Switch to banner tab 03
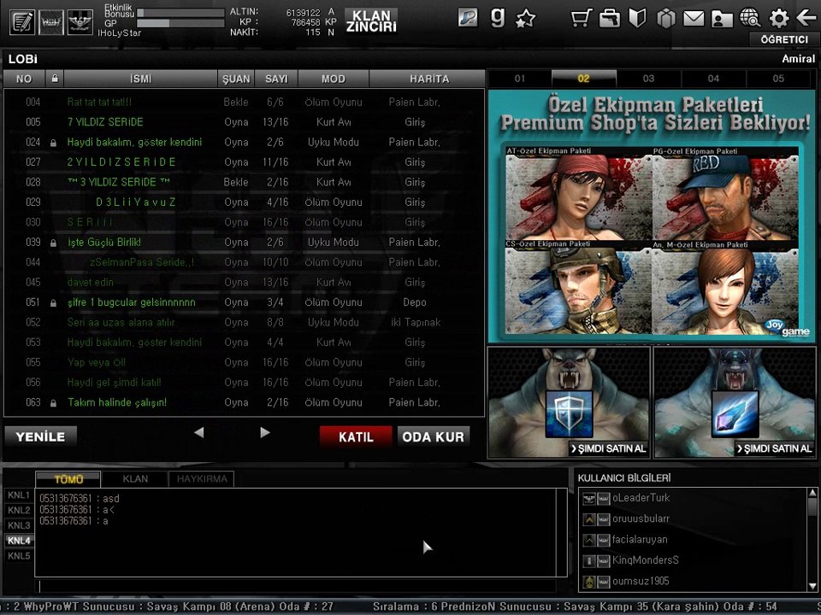The height and width of the screenshot is (615, 821). pyautogui.click(x=649, y=79)
